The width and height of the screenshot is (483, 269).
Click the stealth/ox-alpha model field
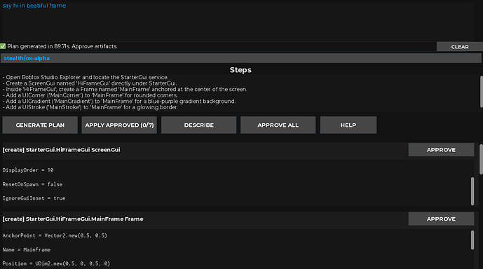(241, 58)
